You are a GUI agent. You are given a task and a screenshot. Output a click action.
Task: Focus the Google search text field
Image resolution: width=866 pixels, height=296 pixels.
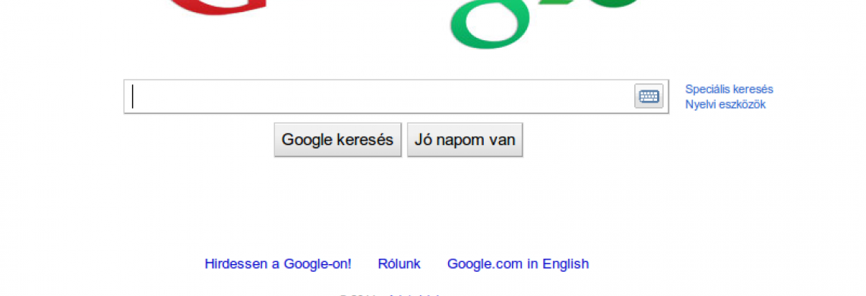coord(396,96)
